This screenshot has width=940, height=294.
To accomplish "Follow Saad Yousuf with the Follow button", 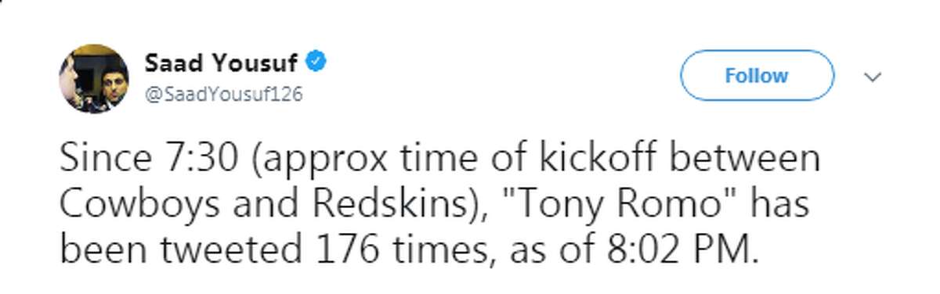I will (757, 76).
